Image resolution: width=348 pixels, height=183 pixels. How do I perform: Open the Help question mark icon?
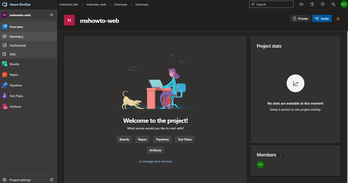coord(323,4)
